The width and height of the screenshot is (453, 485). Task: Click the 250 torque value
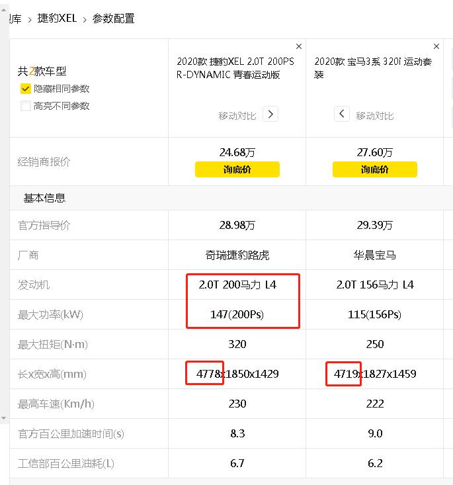(375, 344)
